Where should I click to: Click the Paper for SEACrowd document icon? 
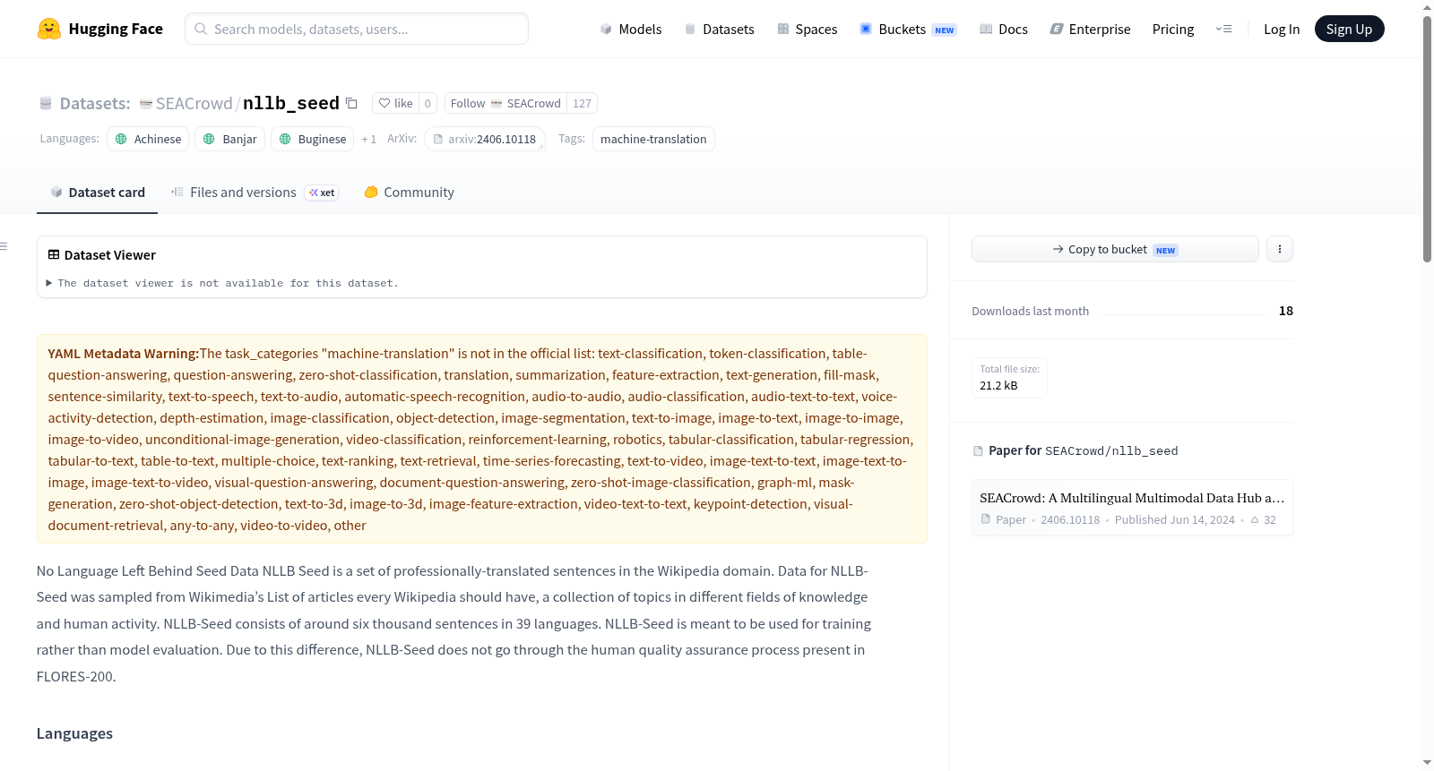pyautogui.click(x=978, y=451)
